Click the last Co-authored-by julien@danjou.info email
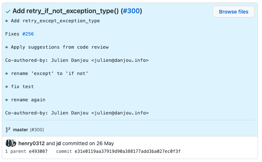Image resolution: width=262 pixels, height=162 pixels. pos(120,113)
